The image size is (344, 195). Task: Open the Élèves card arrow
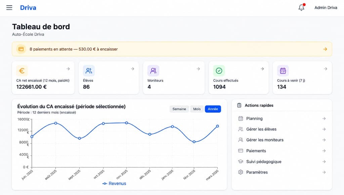tap(132, 69)
